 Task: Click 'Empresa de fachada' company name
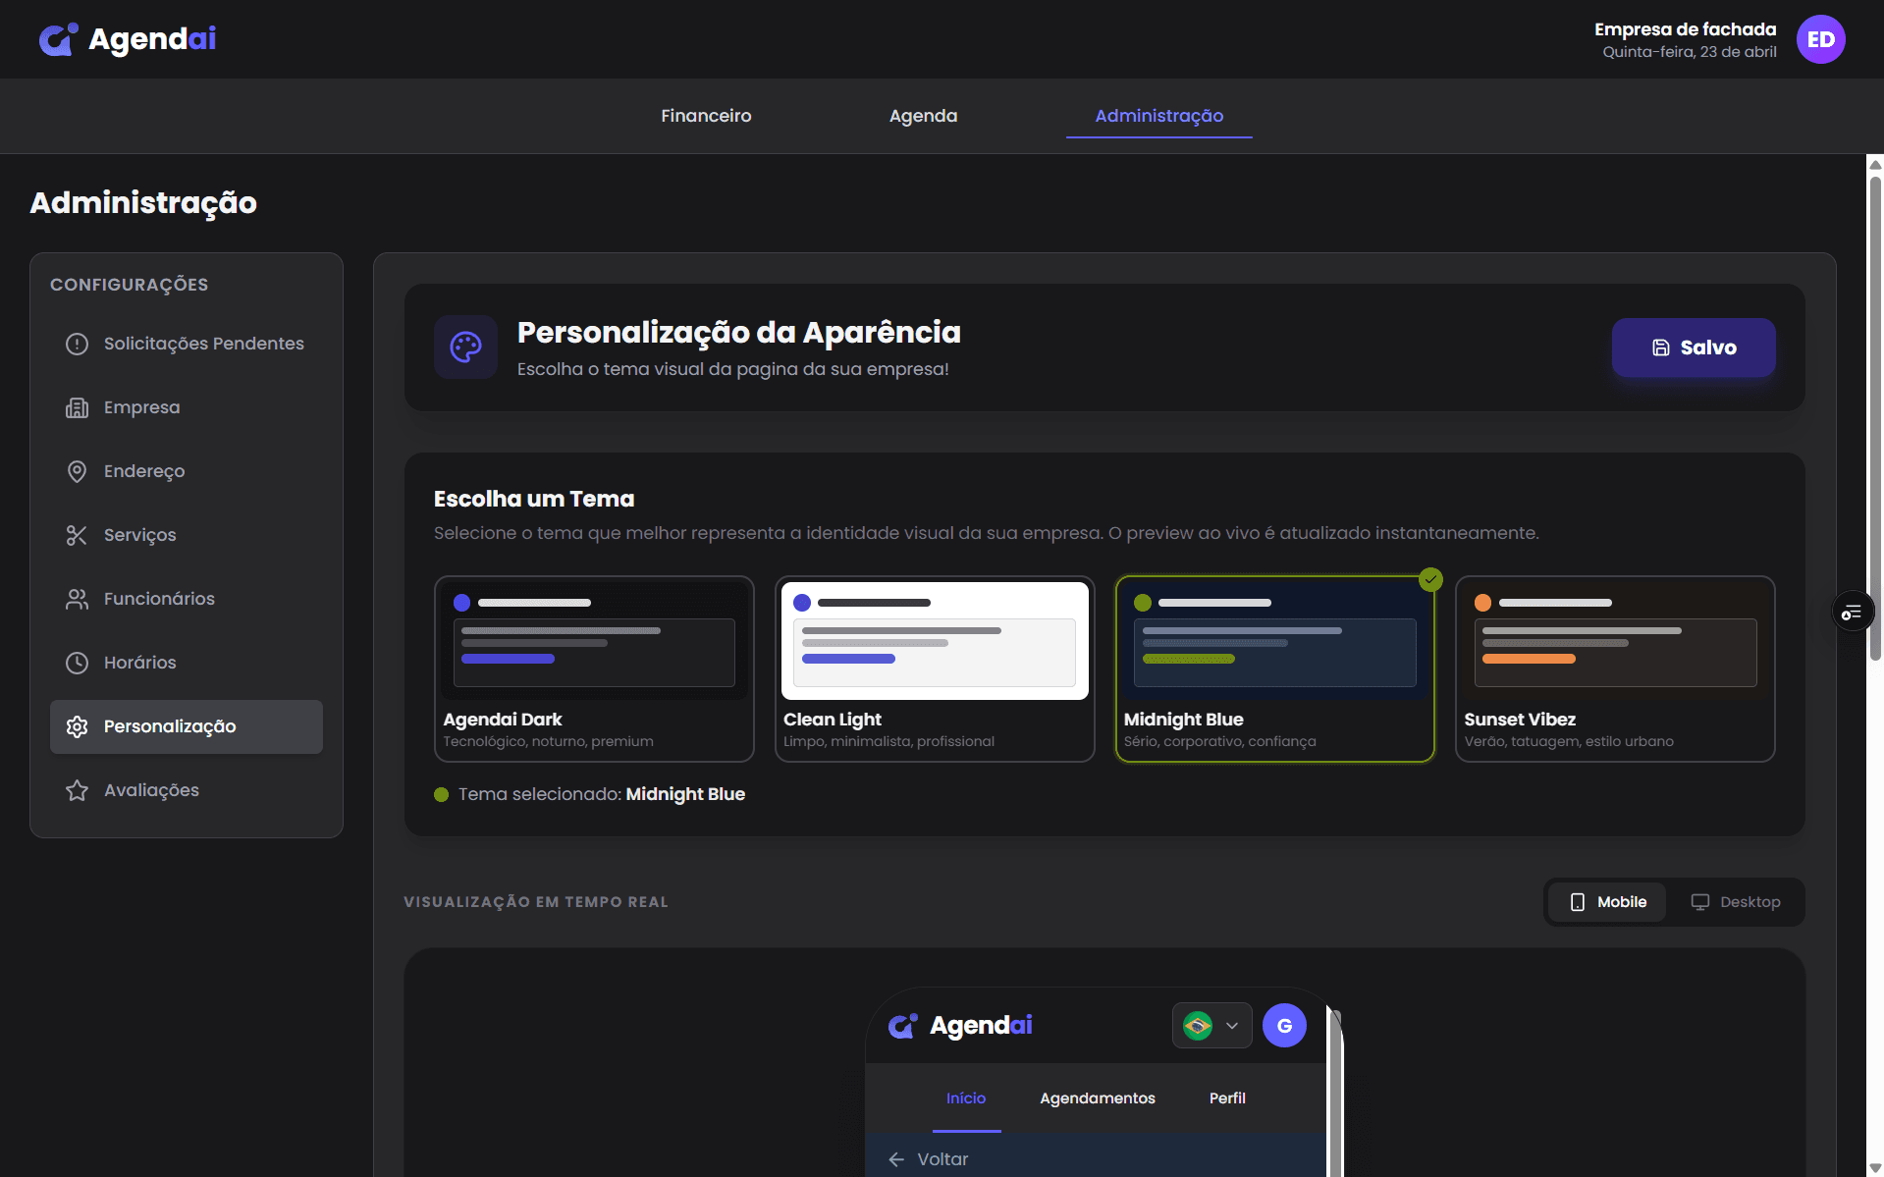coord(1685,29)
